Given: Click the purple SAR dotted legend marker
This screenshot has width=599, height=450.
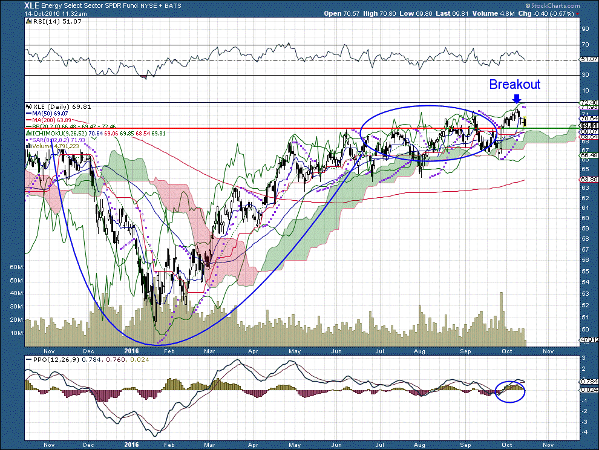Looking at the screenshot, I should pos(28,140).
